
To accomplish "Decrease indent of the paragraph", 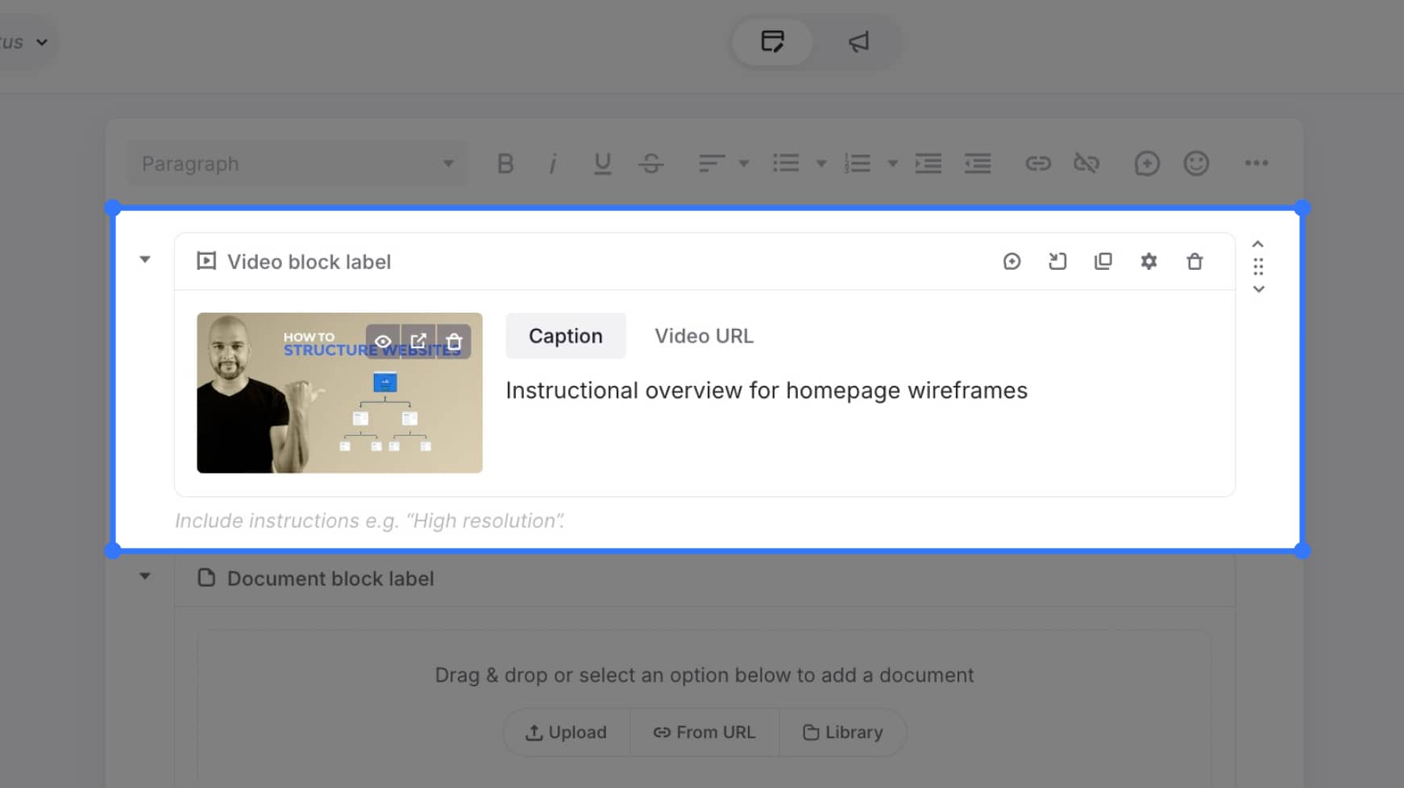I will (x=978, y=164).
